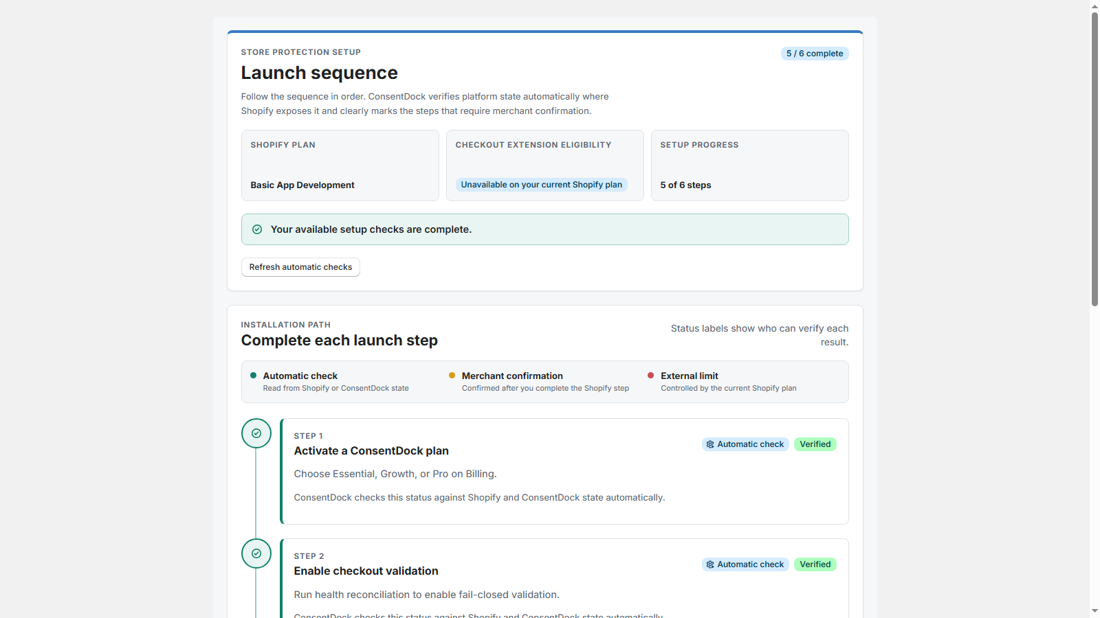
Task: Click the 5 / 6 complete badge
Action: pos(815,54)
